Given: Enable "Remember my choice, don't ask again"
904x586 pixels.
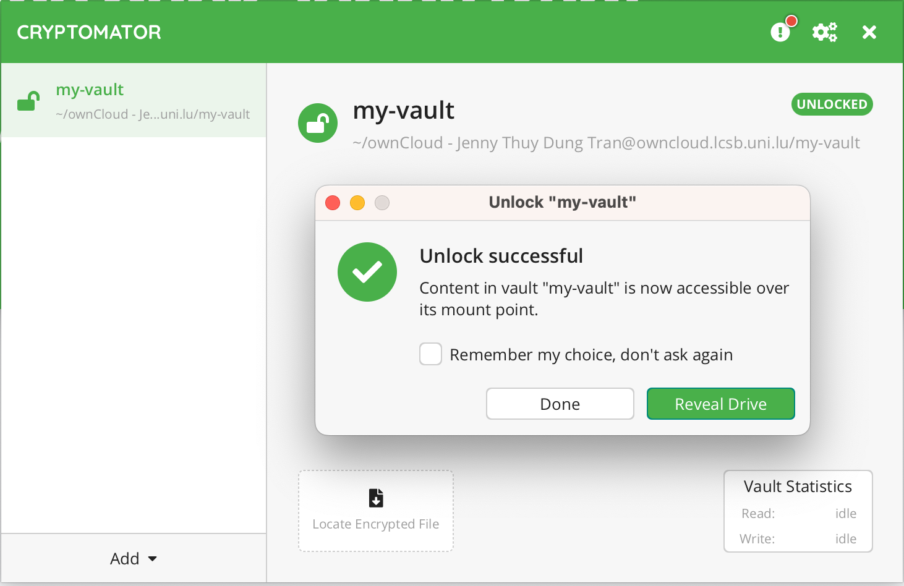Looking at the screenshot, I should tap(431, 354).
